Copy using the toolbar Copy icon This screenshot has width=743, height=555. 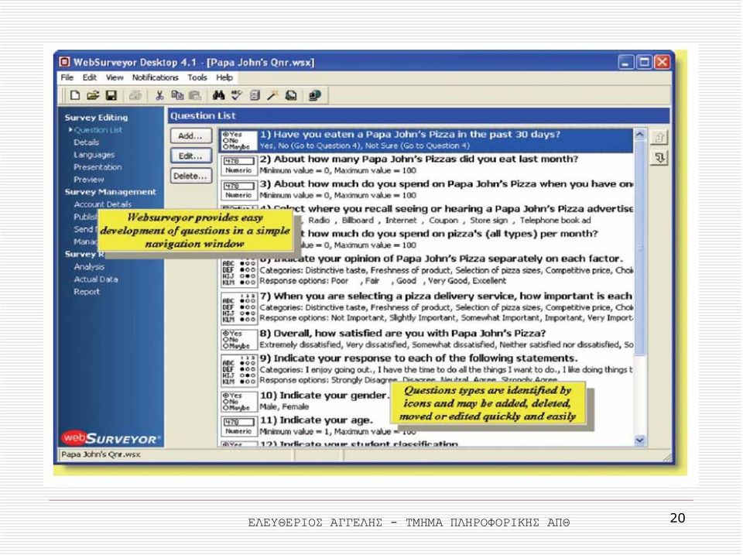177,95
